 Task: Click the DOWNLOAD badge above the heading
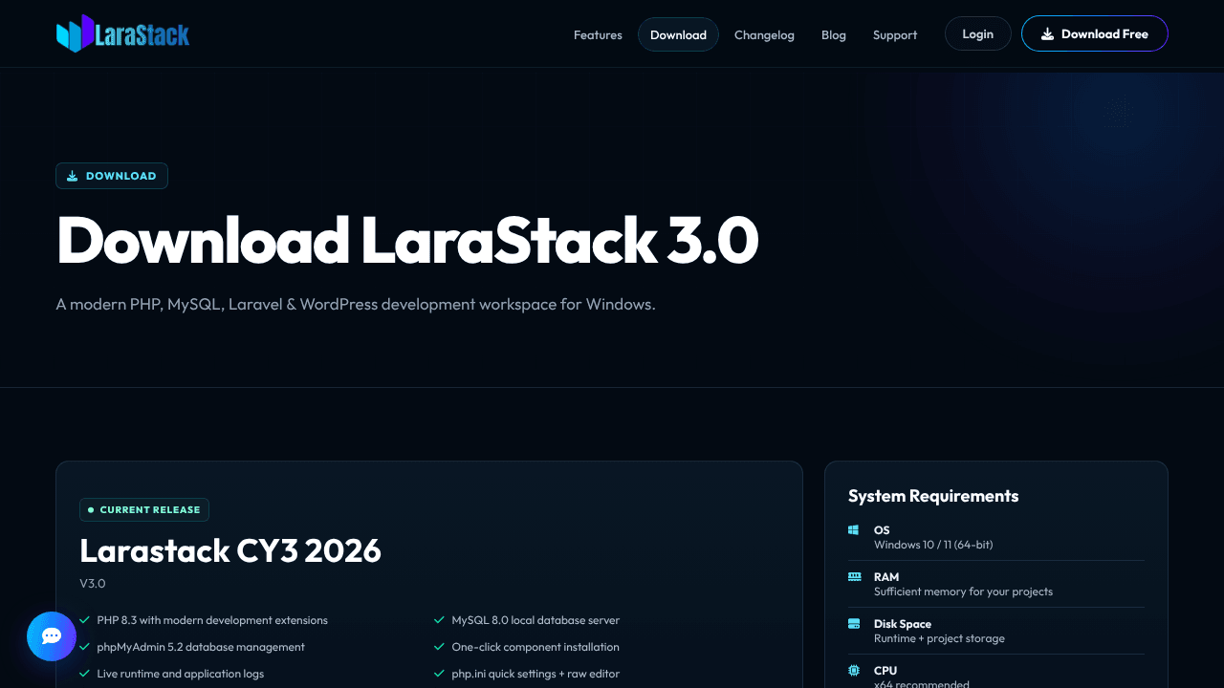pos(112,176)
